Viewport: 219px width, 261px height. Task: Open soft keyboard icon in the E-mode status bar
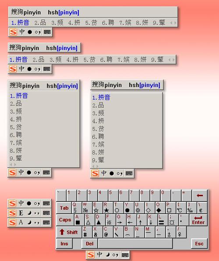pyautogui.click(x=46, y=213)
